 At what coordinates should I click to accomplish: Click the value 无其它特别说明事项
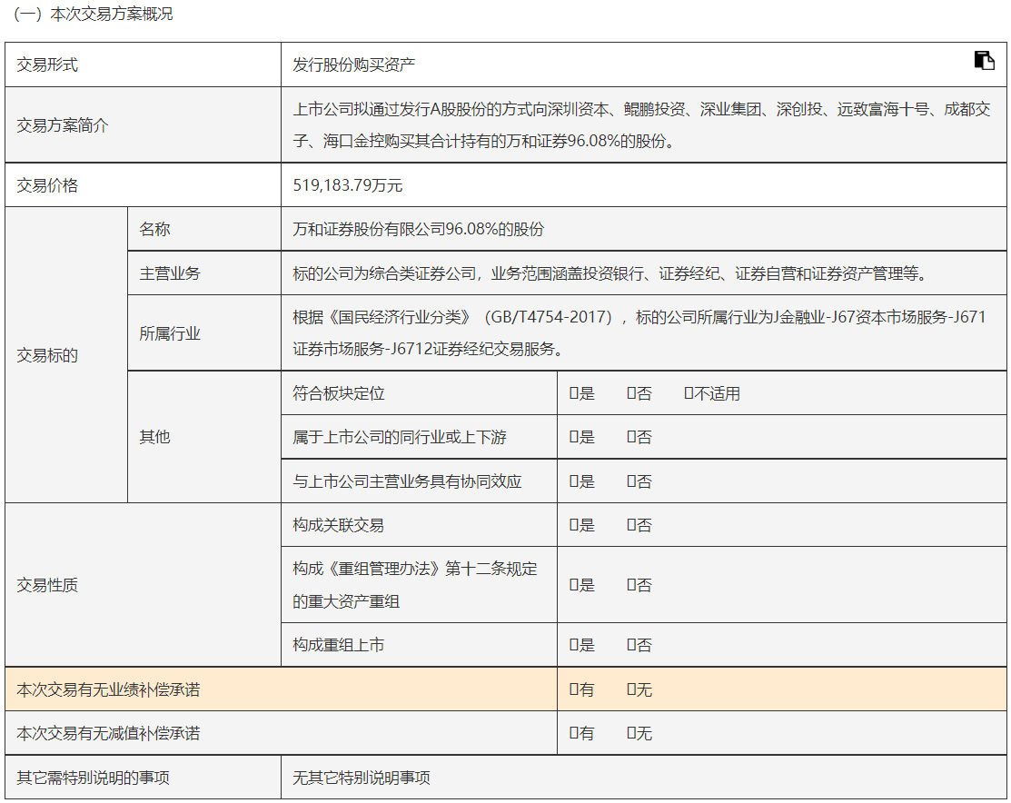[362, 778]
